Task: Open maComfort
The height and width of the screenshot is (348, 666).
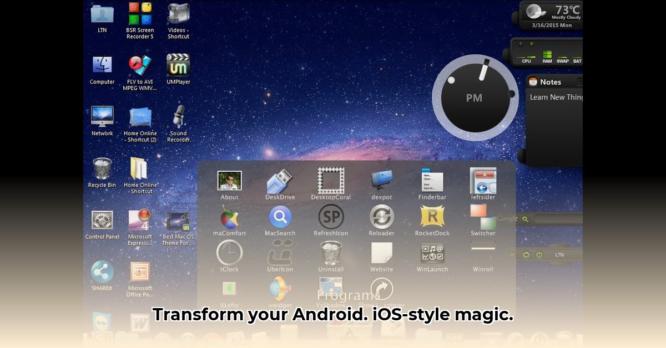Action: coord(230,218)
